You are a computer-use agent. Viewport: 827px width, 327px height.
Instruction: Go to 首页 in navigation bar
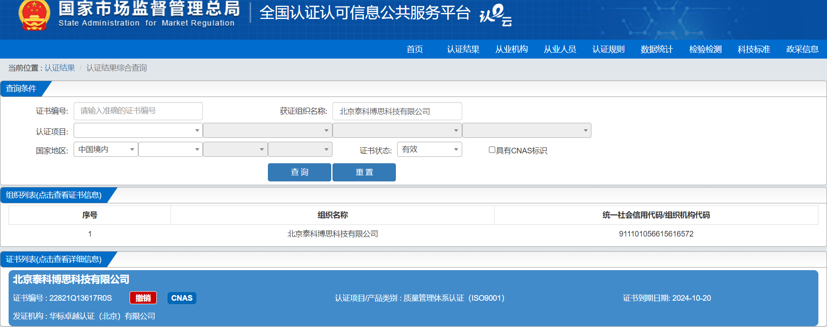(415, 49)
